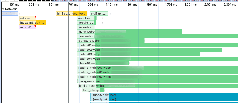Select the routine_mobile03.webp request

tap(158, 68)
